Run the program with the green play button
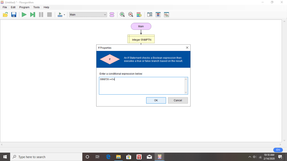 [24, 15]
